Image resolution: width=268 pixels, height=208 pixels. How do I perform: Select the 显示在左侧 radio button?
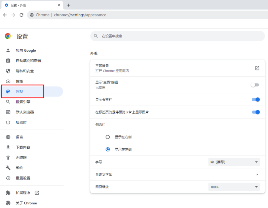108,149
